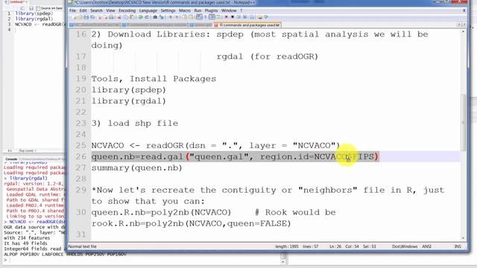Click the Save All toolbar icon
This screenshot has height=268, width=477.
tap(92, 17)
